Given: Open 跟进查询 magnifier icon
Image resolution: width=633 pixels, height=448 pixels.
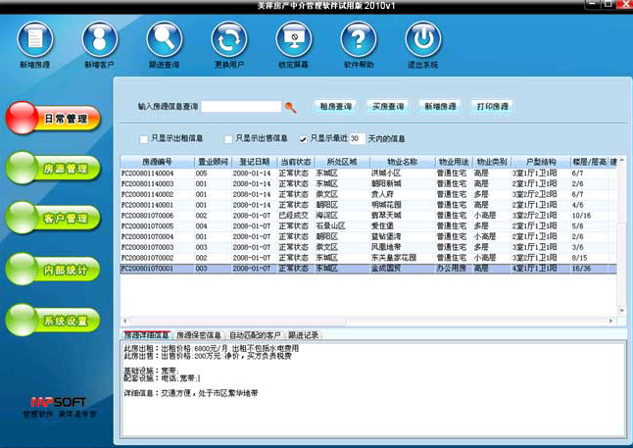Looking at the screenshot, I should 165,39.
